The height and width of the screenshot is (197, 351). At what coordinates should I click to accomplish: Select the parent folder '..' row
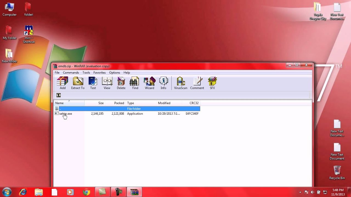point(127,109)
